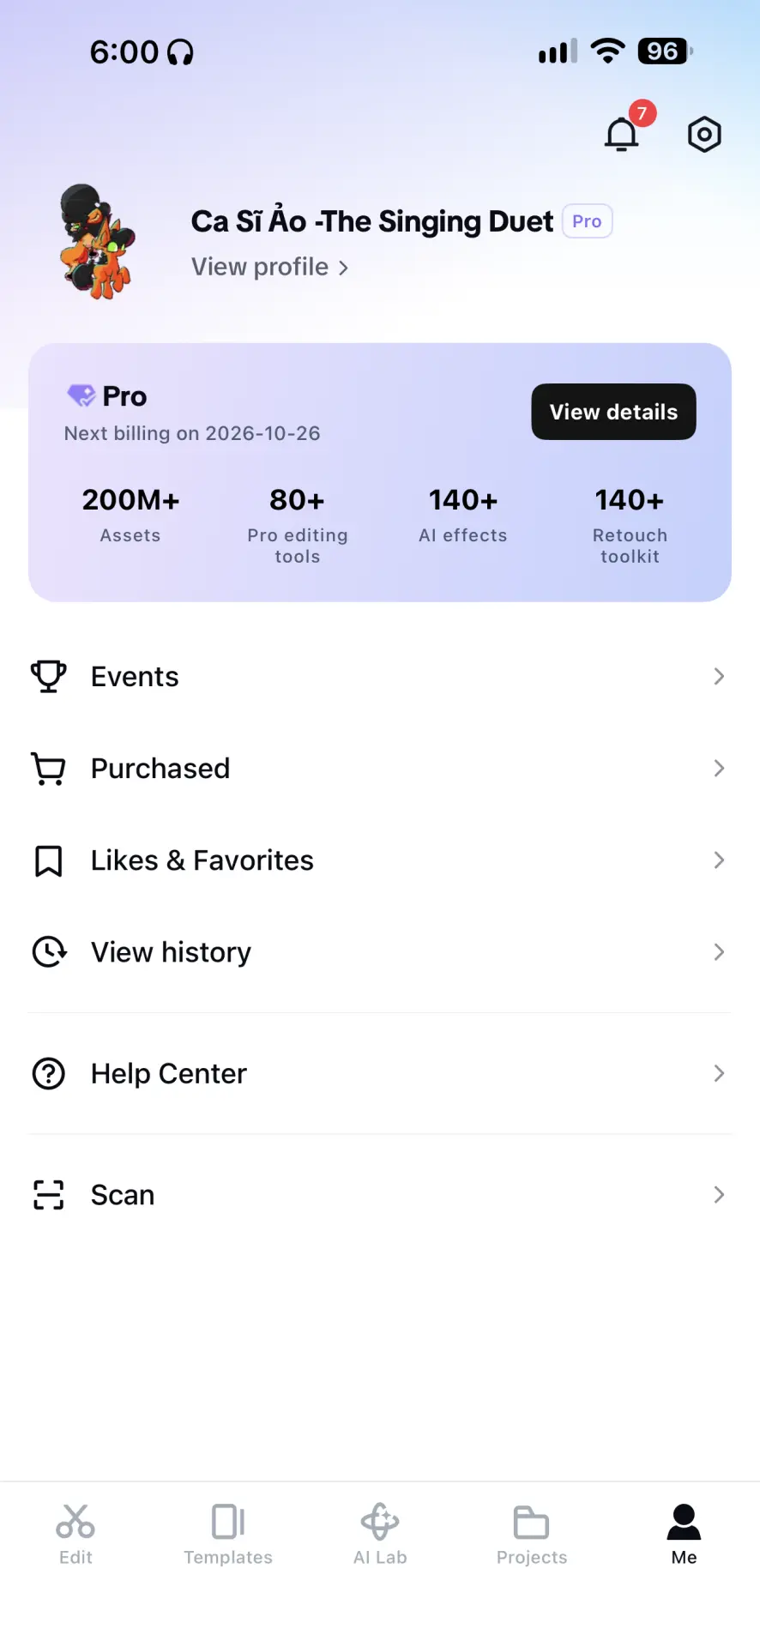The image size is (760, 1647).
Task: Tap the Events trophy icon
Action: (49, 677)
